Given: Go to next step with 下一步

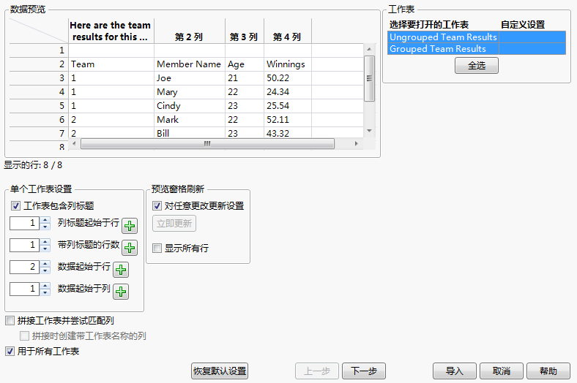Looking at the screenshot, I should pyautogui.click(x=364, y=371).
